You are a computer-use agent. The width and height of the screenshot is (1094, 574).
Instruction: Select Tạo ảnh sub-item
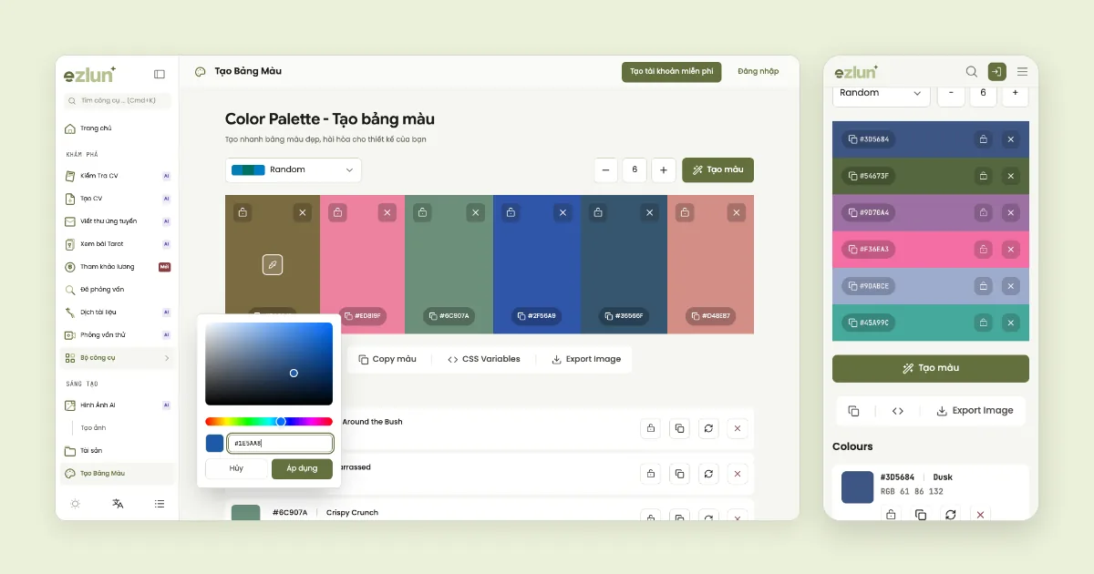(x=93, y=427)
